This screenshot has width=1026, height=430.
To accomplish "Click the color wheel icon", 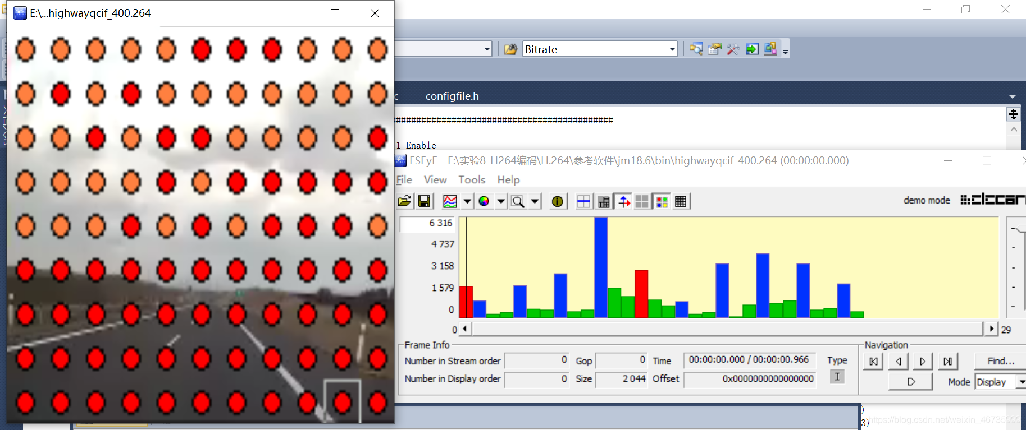I will tap(484, 201).
